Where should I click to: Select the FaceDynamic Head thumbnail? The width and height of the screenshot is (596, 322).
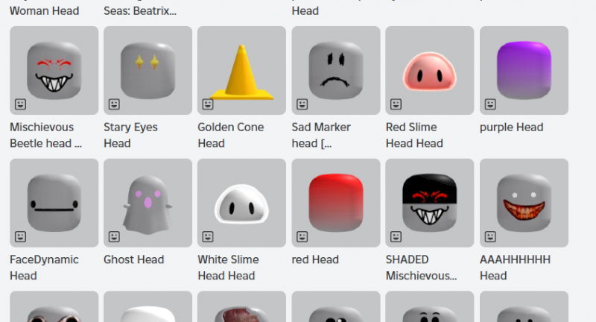(x=54, y=203)
